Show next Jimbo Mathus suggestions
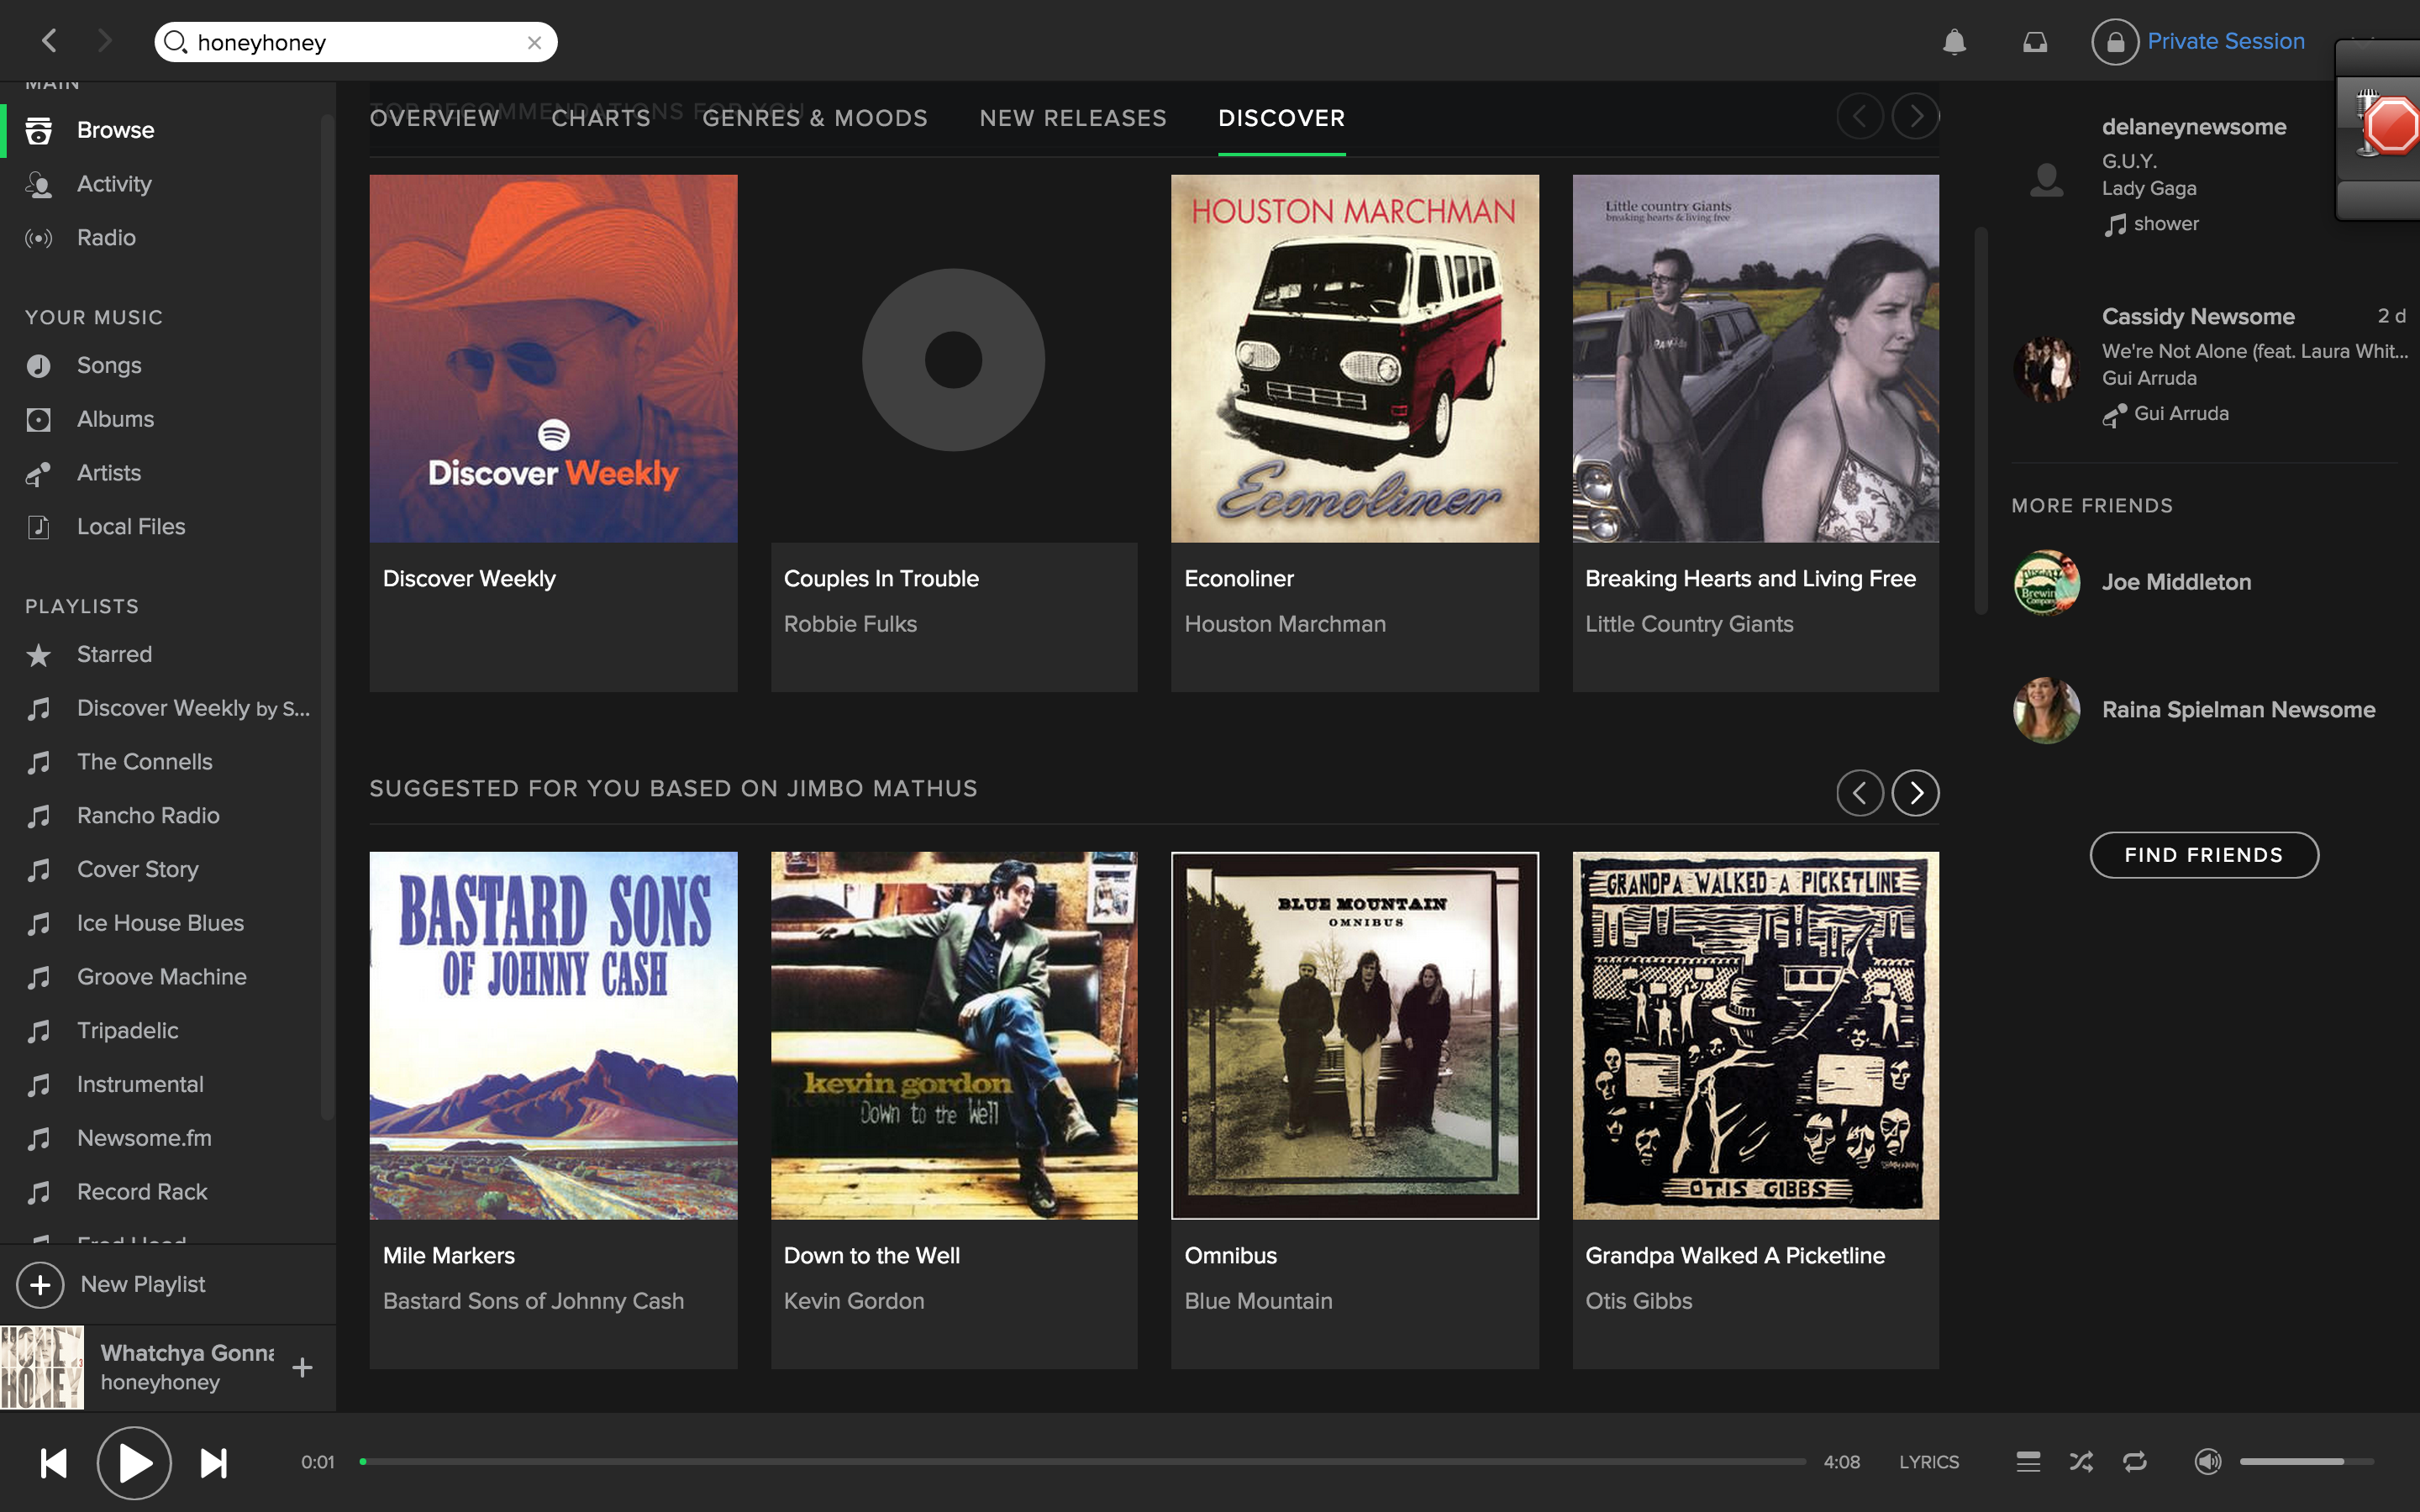This screenshot has width=2420, height=1512. (1915, 793)
